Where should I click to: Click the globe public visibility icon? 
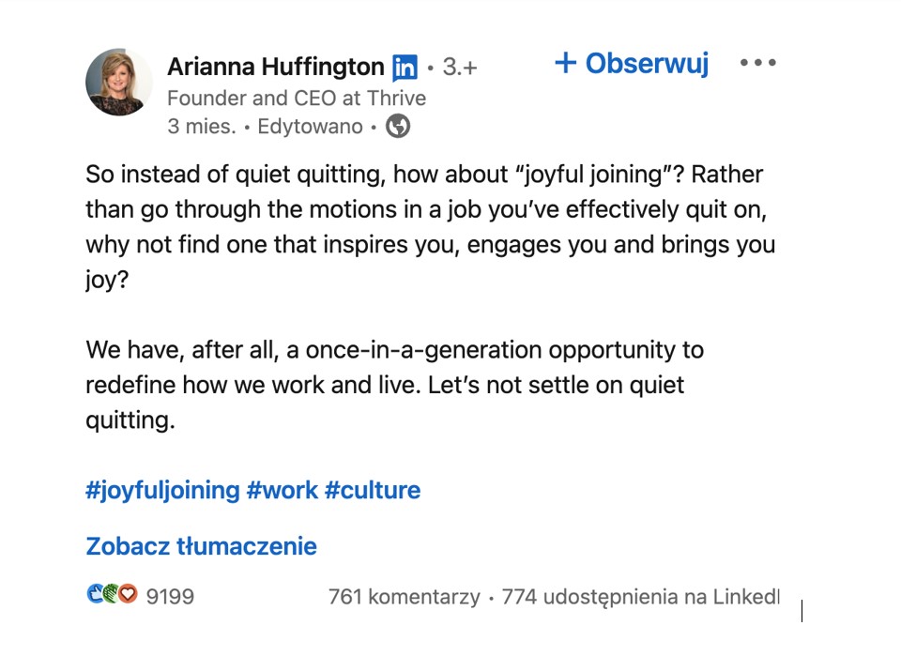tap(398, 126)
